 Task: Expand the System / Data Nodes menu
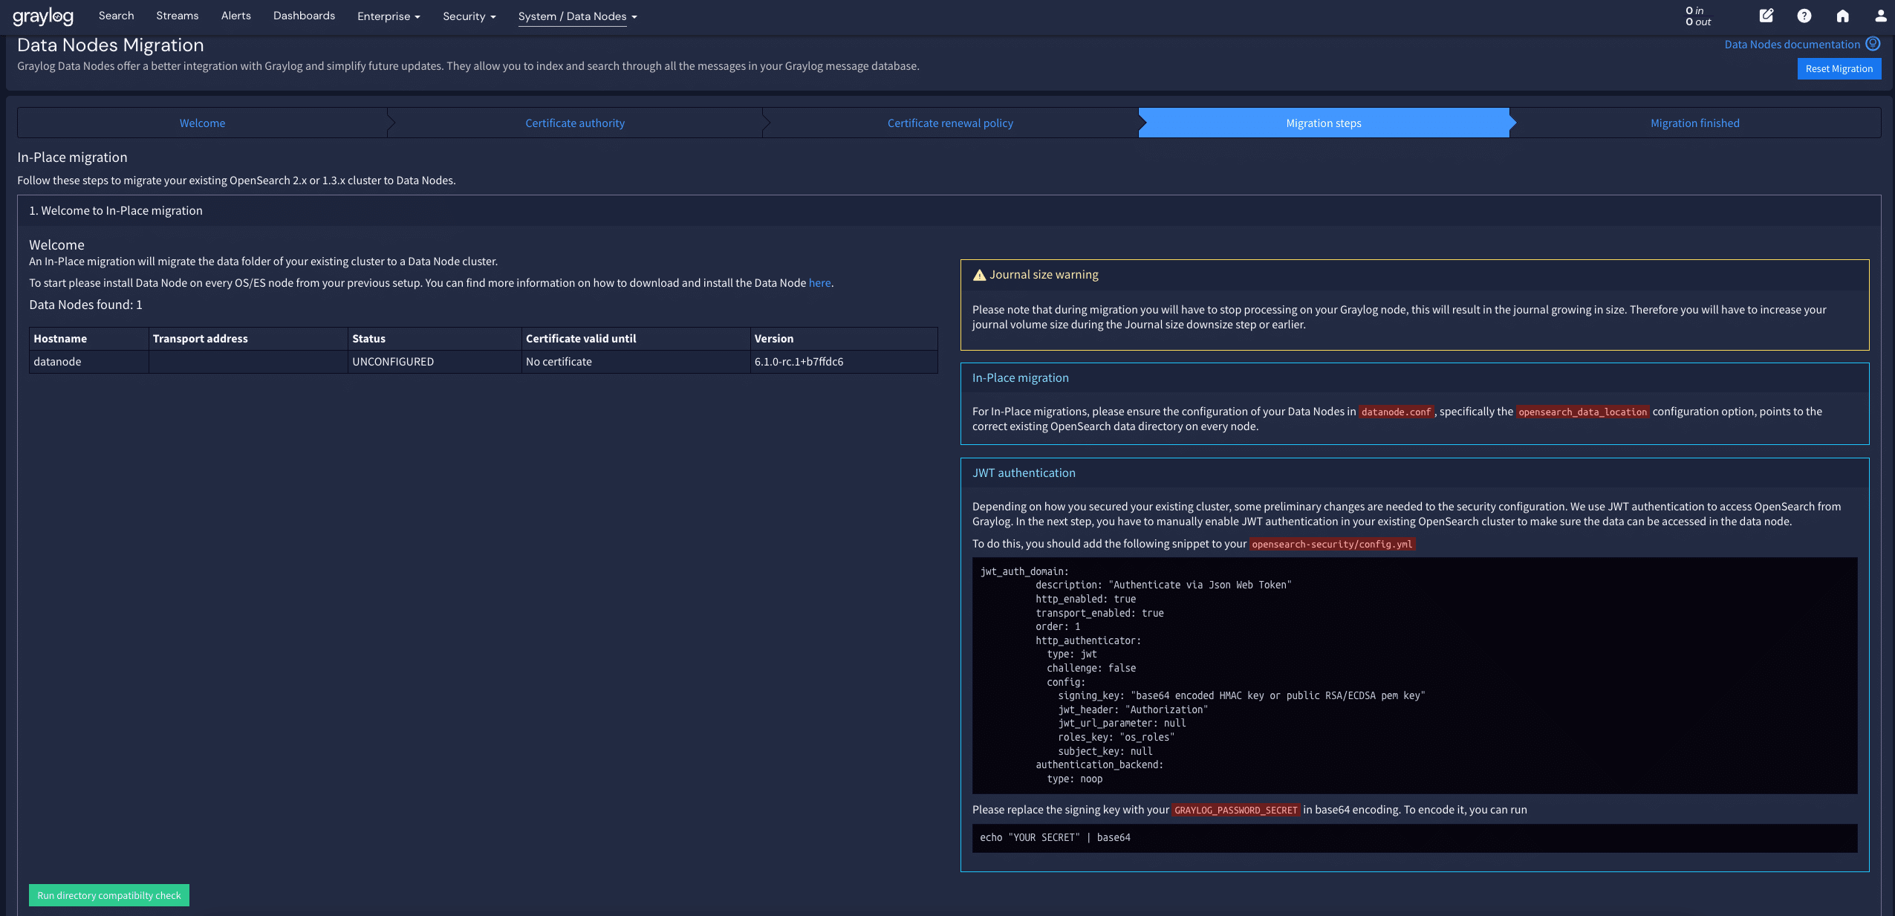click(577, 16)
